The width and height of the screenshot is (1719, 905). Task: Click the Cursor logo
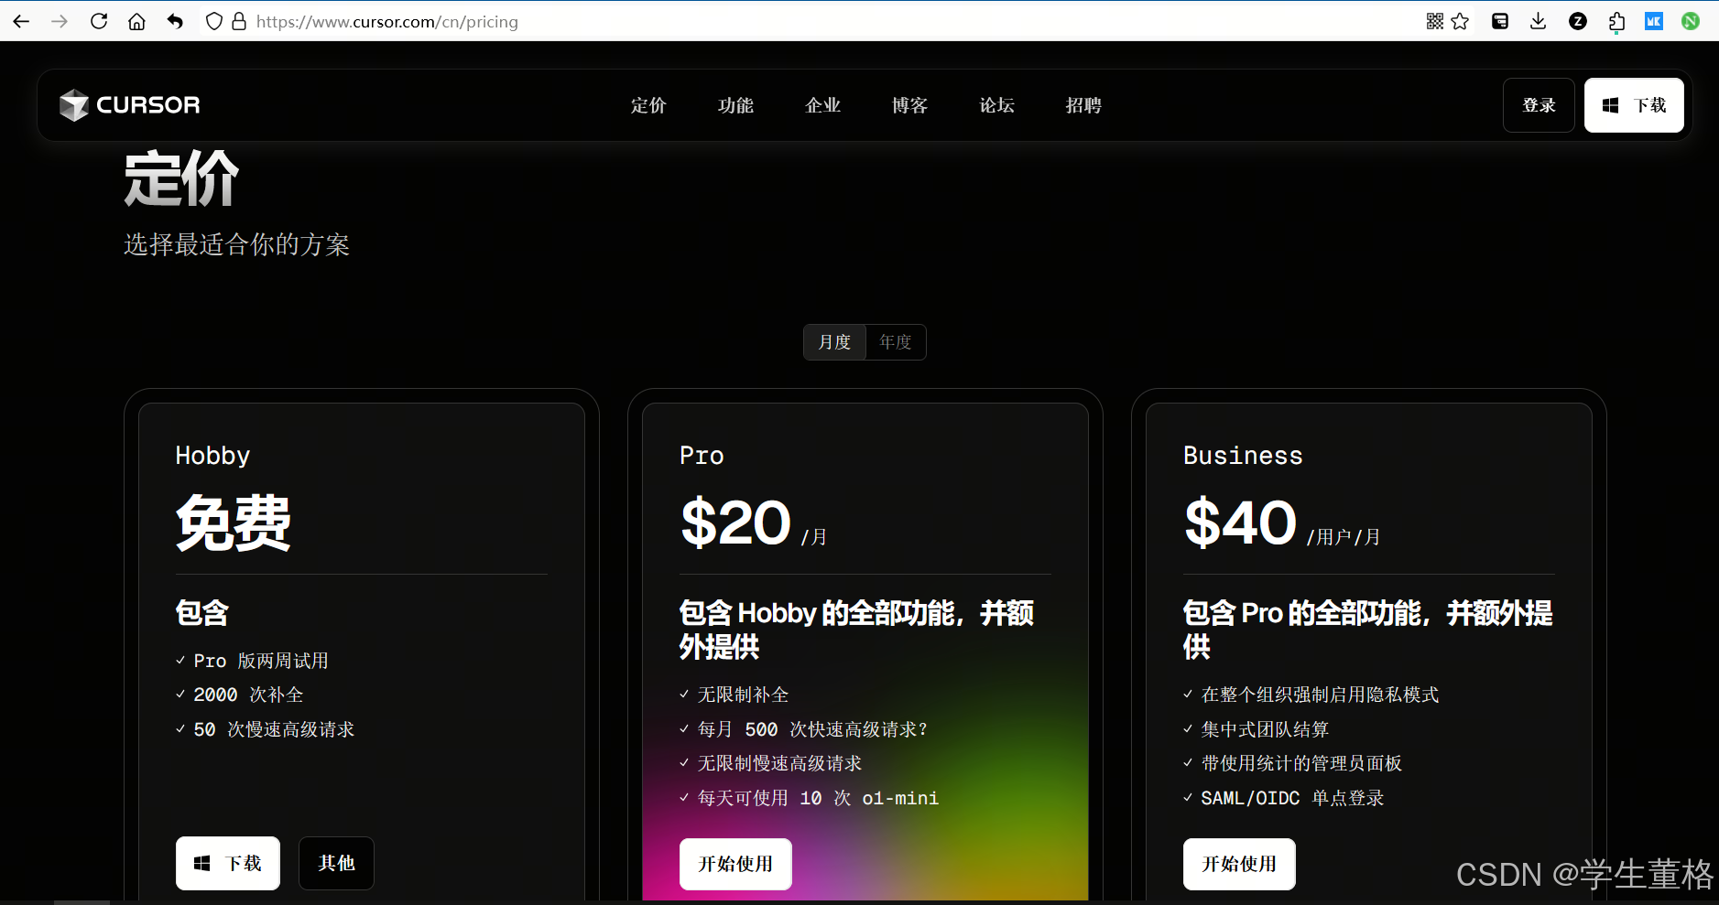click(130, 105)
